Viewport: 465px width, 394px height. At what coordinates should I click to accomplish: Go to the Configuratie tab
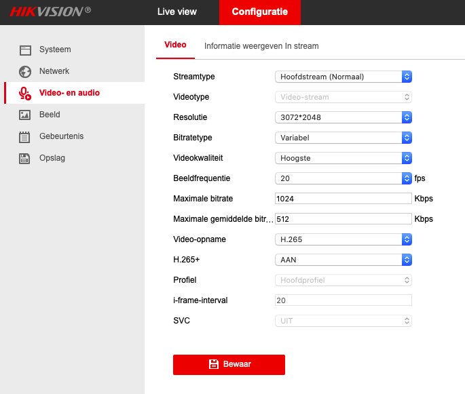point(259,12)
